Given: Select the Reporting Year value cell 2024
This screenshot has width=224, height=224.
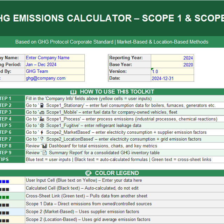Looking at the screenshot, I should pos(172,58).
